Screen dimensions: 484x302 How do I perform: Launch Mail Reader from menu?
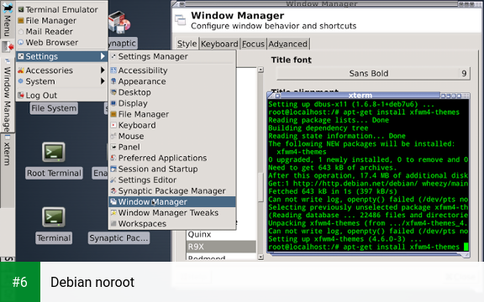coord(61,31)
